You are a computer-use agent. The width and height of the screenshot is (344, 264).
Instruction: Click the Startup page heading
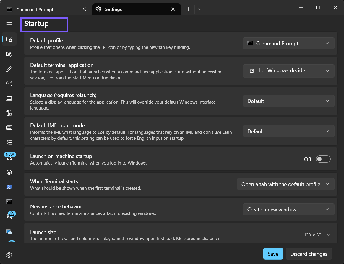click(x=36, y=24)
